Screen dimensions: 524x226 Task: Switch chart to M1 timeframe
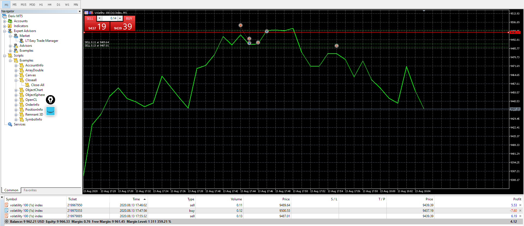(x=6, y=5)
